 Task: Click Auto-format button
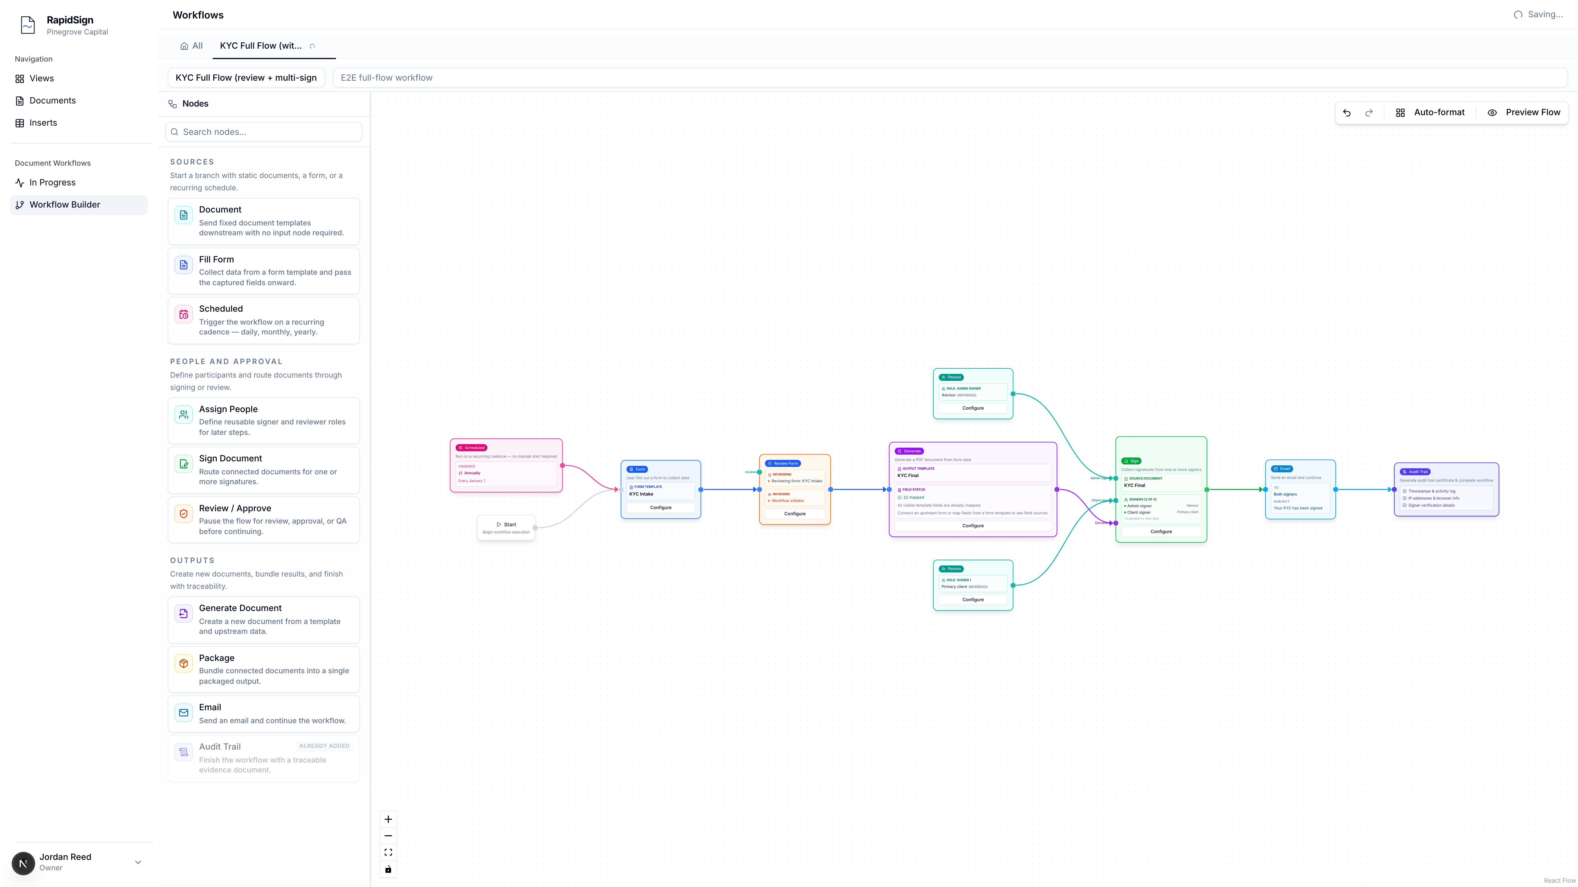click(x=1430, y=113)
